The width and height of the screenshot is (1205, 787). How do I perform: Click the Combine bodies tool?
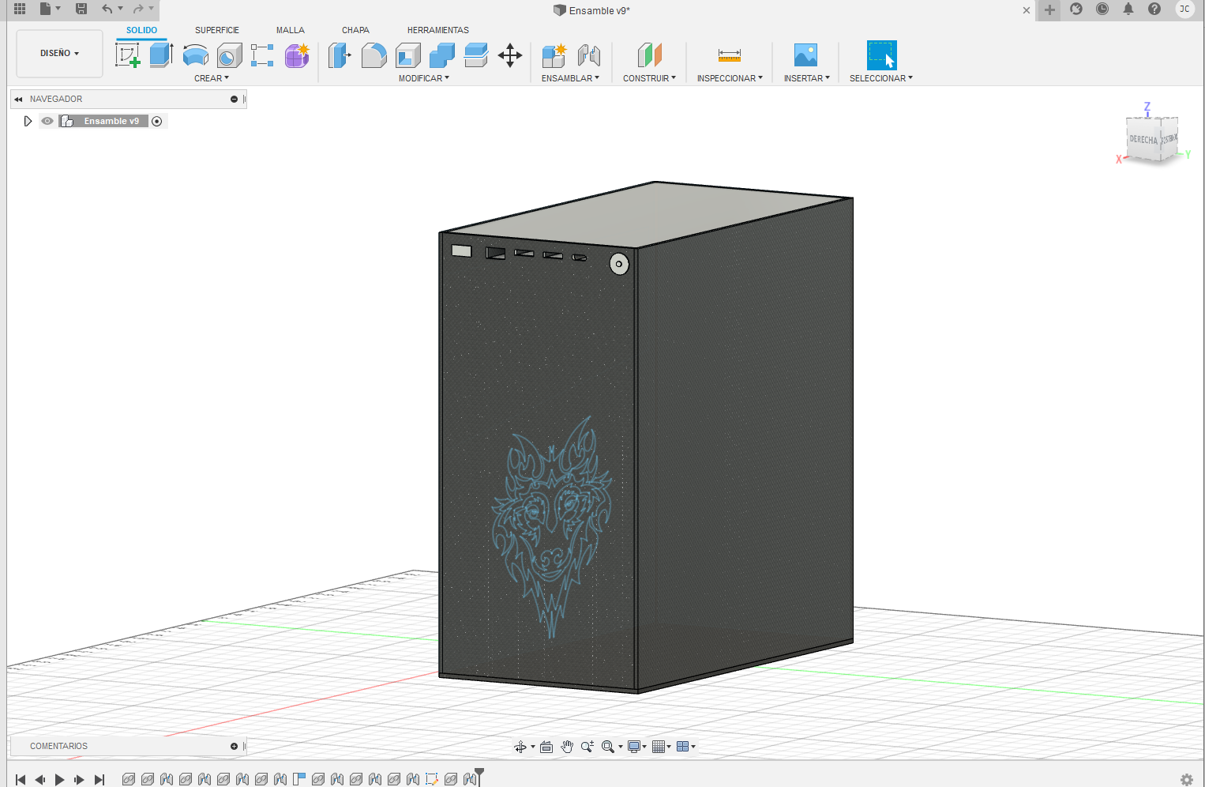[x=442, y=55]
